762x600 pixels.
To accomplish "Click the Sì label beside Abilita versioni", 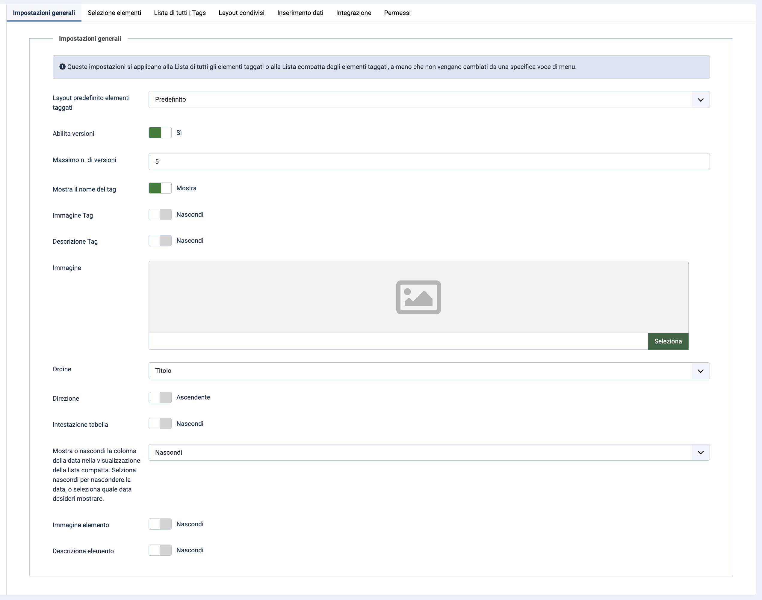I will (x=179, y=133).
